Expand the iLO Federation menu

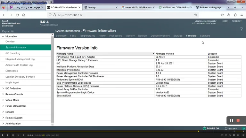point(13,88)
